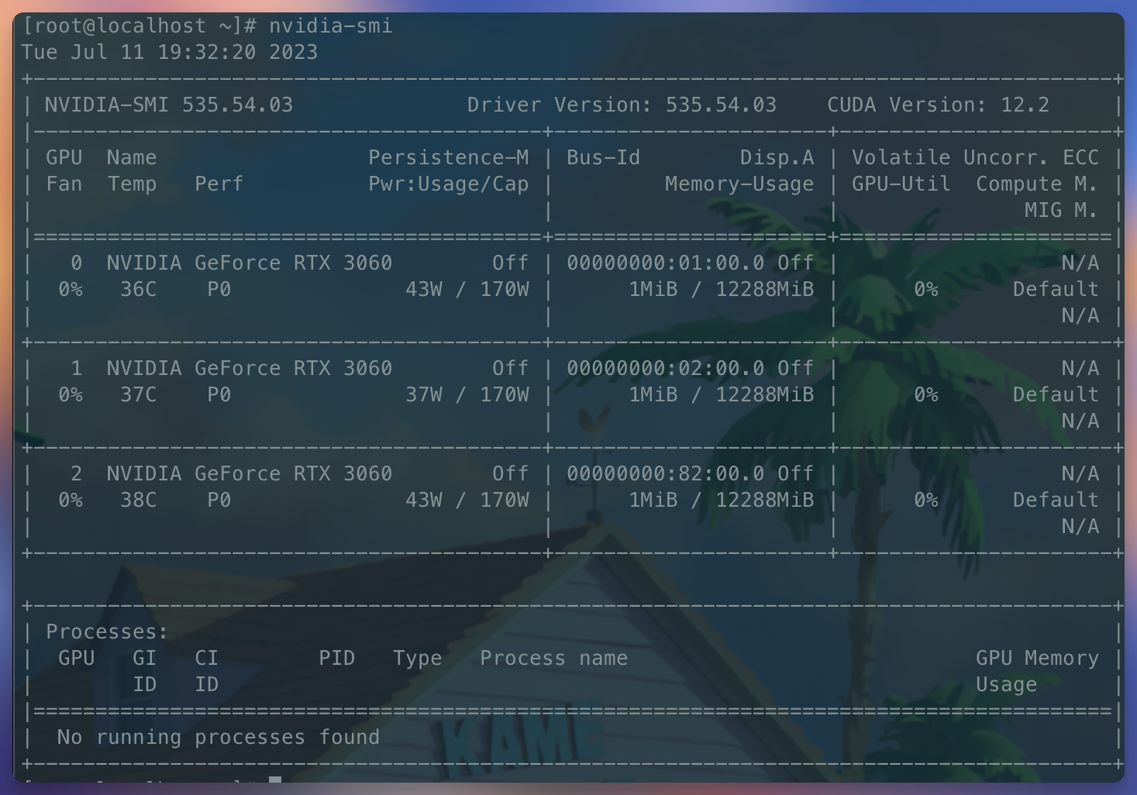The width and height of the screenshot is (1137, 795).
Task: Click the 'Disp.A' column header
Action: click(777, 157)
